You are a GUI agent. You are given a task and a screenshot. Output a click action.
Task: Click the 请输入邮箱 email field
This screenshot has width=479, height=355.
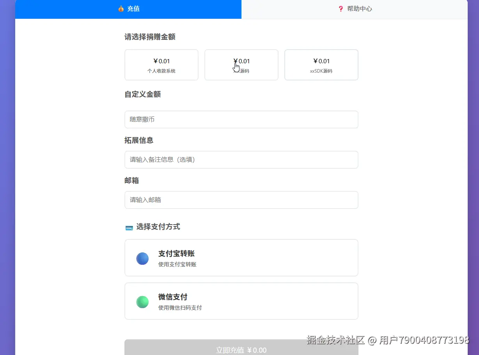pyautogui.click(x=241, y=200)
